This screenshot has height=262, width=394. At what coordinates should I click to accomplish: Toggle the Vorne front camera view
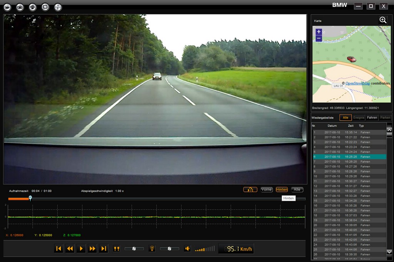click(x=266, y=189)
